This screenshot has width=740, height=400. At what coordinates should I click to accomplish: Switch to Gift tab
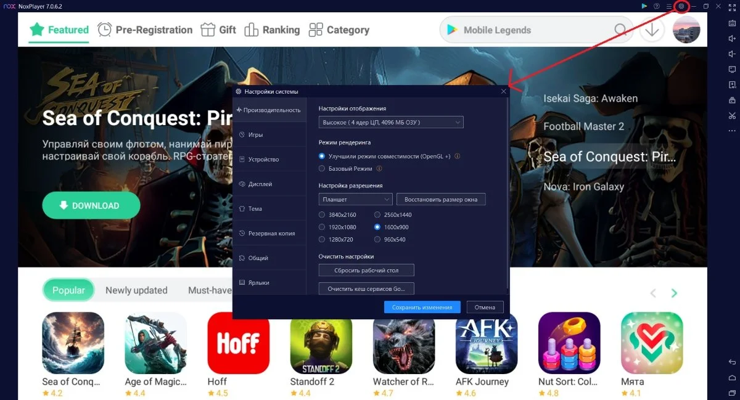tap(218, 30)
